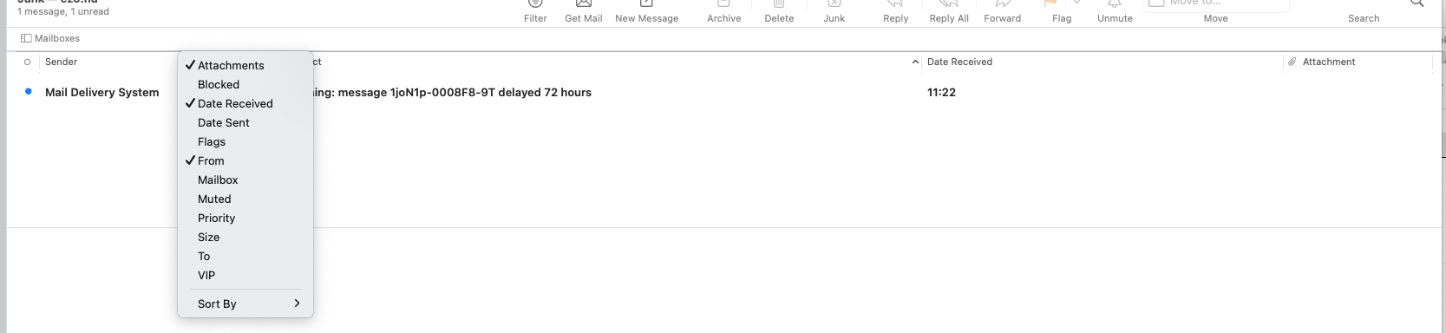Viewport: 1446px width, 333px height.
Task: Click the Reply toolbar button
Action: pos(895,11)
